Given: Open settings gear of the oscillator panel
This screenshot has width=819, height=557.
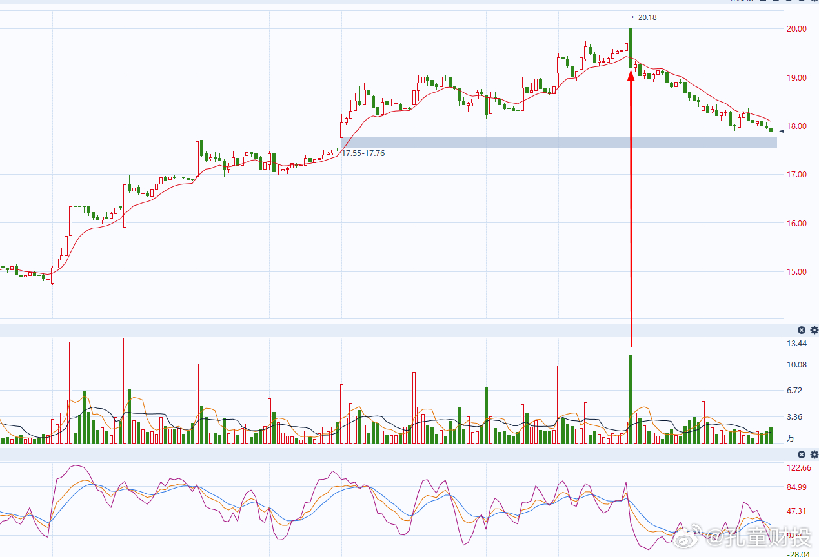Looking at the screenshot, I should tap(814, 455).
